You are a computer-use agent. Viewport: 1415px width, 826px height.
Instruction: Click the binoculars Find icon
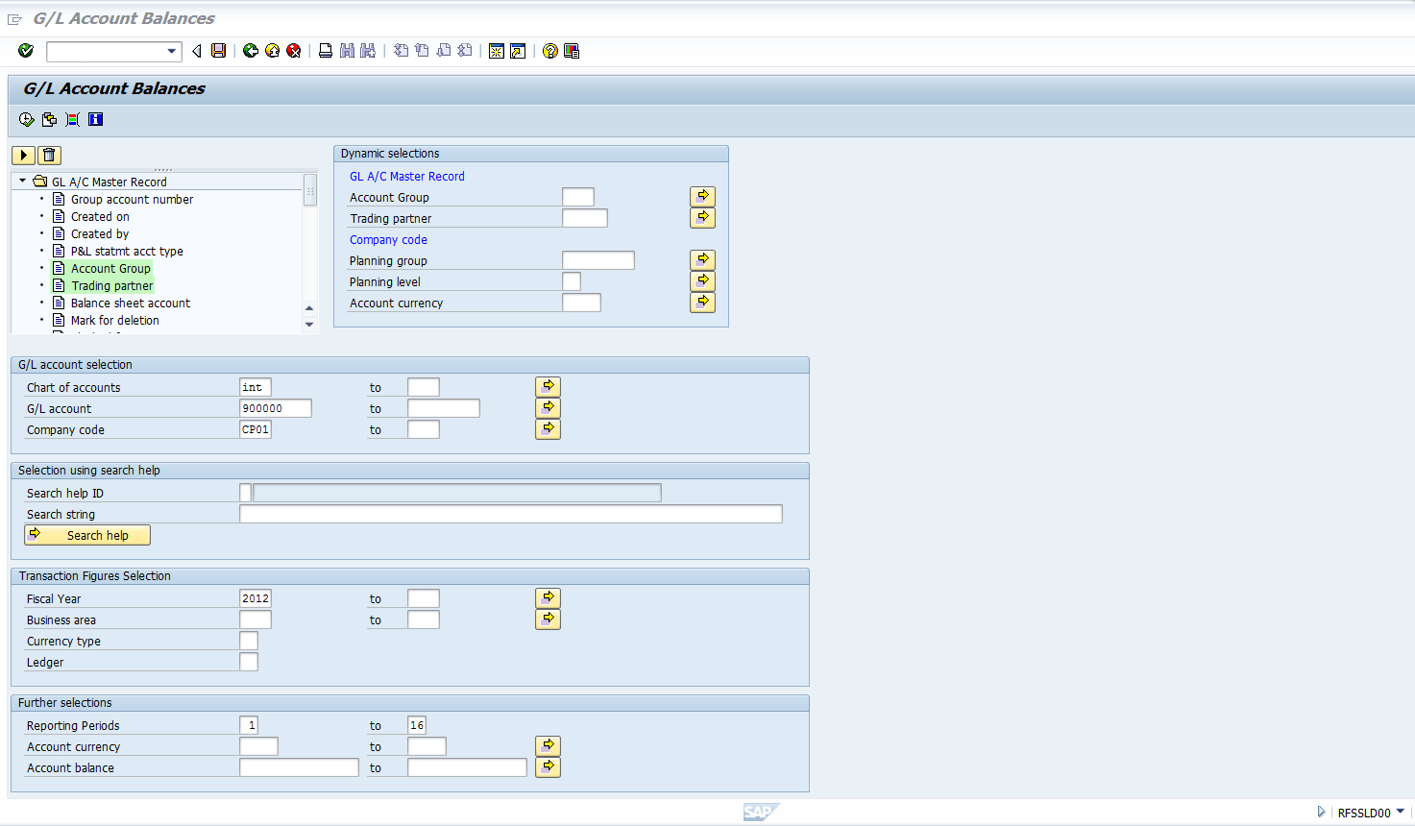346,50
